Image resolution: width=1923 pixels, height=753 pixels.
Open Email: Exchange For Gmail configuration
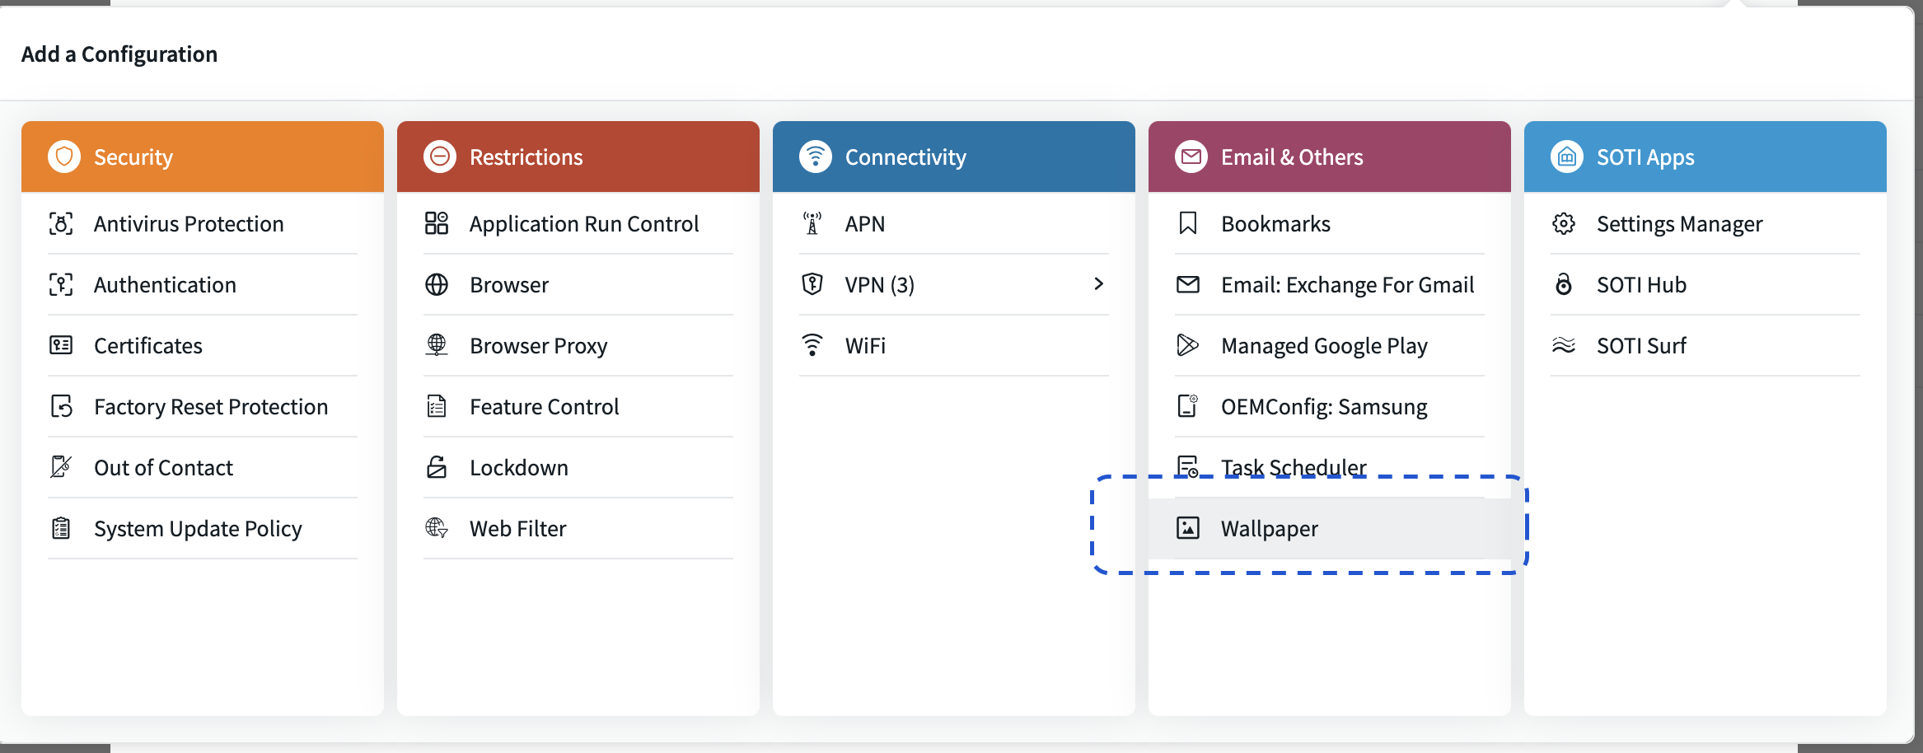[1347, 285]
